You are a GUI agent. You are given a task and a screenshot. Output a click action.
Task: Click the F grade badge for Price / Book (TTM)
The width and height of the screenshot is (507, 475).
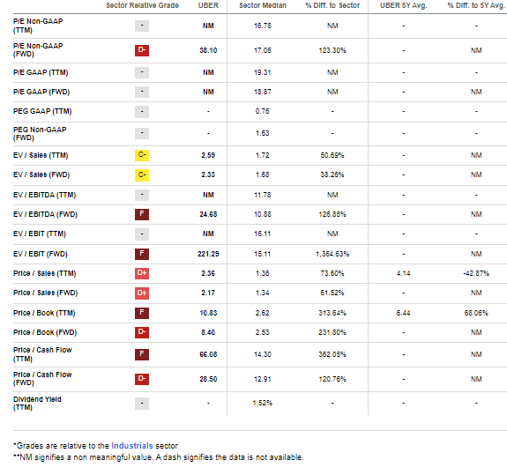[142, 313]
